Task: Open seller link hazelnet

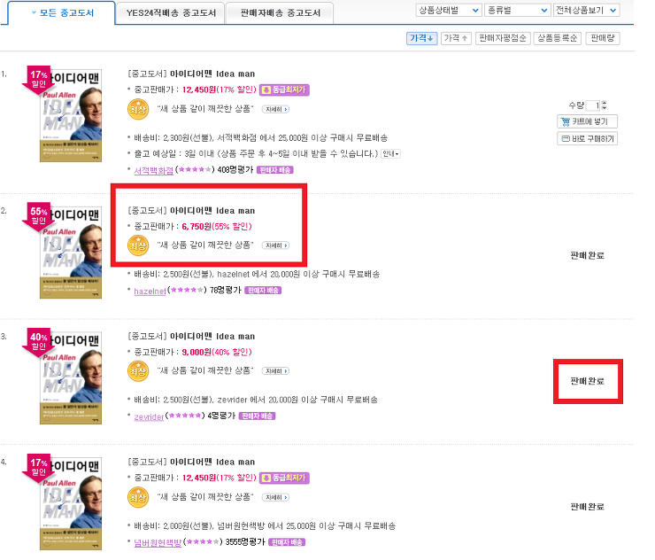Action: click(150, 292)
